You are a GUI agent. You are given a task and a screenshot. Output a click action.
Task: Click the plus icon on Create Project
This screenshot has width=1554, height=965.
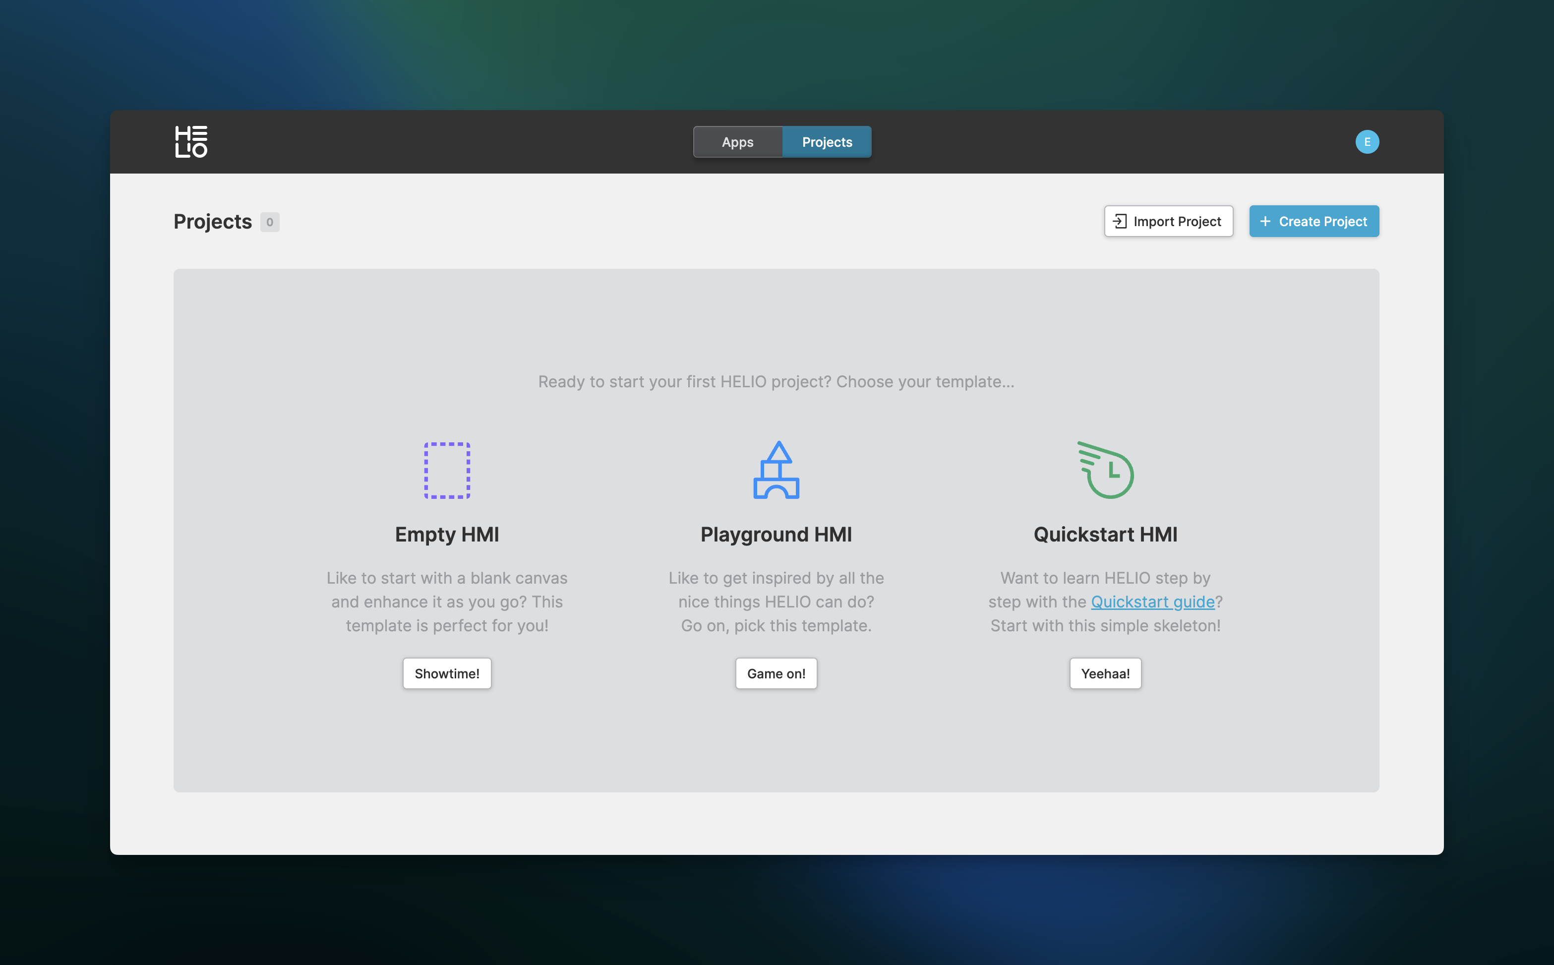(x=1265, y=222)
